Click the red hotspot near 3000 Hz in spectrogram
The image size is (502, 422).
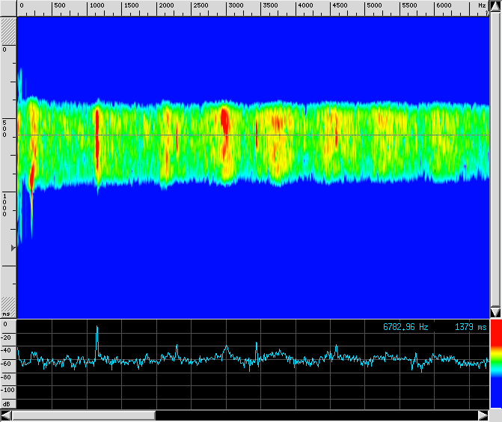[x=224, y=120]
